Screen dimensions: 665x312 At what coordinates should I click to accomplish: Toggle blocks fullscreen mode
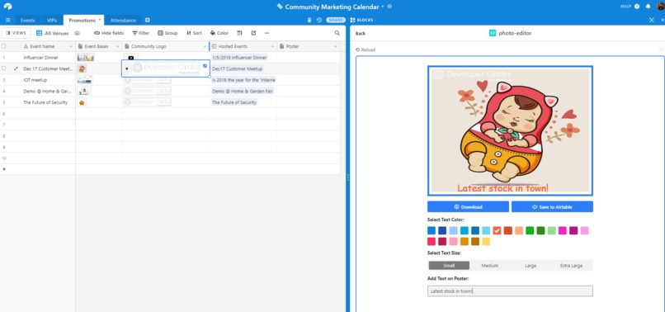tap(652, 20)
